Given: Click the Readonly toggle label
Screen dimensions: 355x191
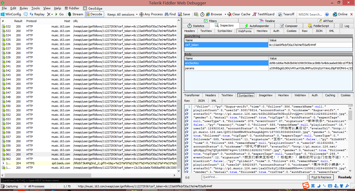Looking at the screenshot, I should pos(345,177).
